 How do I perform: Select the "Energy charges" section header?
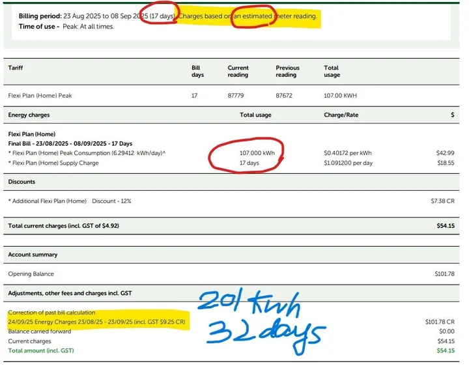pos(29,115)
